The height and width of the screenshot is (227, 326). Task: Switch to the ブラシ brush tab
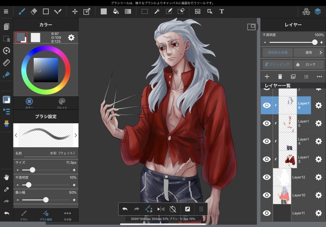[24, 215]
